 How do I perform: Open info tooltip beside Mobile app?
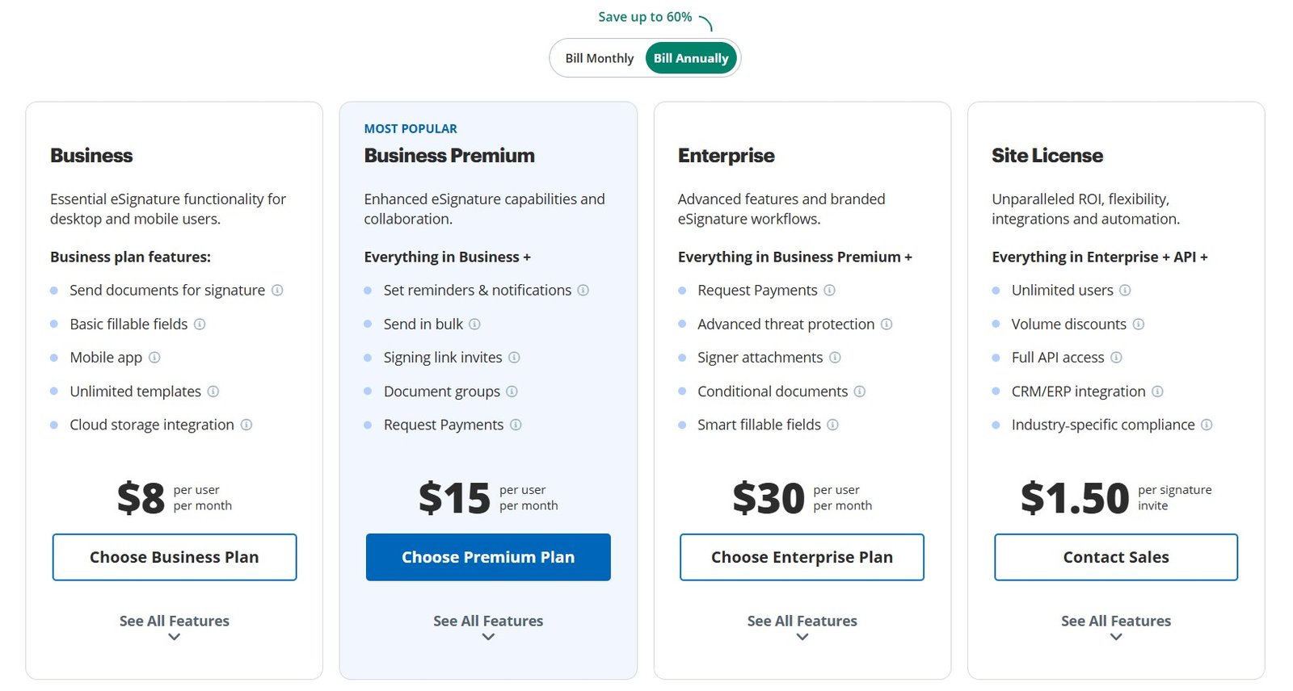click(x=154, y=357)
